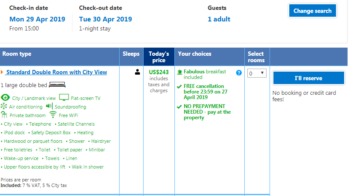
Task: Open Standard Double Room with City View link
Action: (x=57, y=72)
